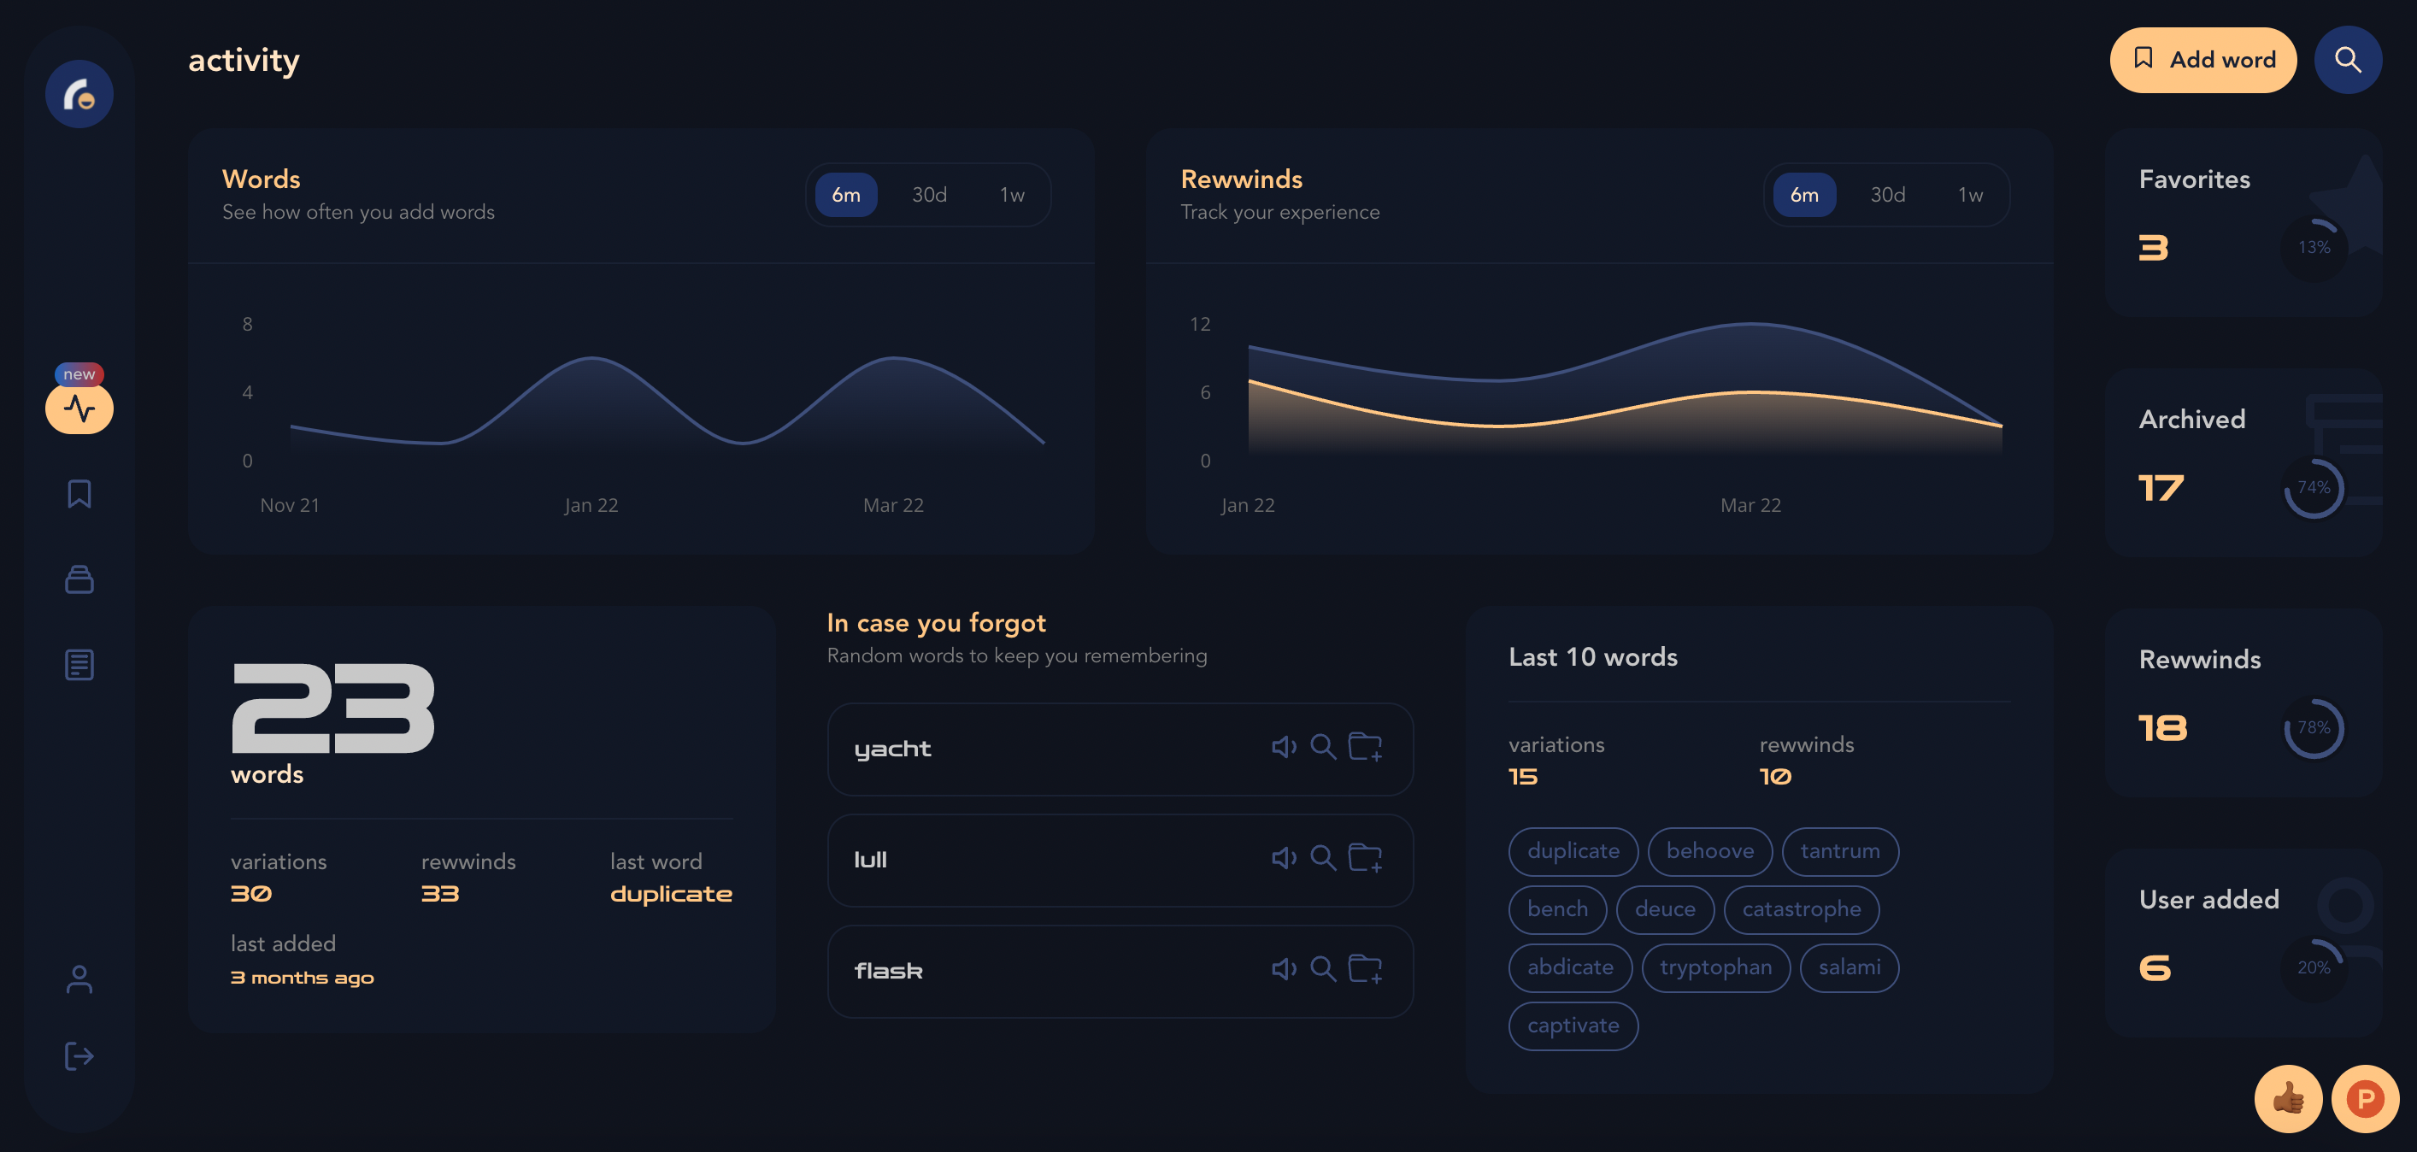Click the Rewwinds pulse activity icon
The image size is (2417, 1152).
79,408
